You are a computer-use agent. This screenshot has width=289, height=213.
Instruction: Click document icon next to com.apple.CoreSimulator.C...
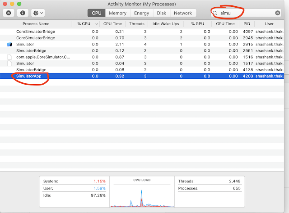coord(9,57)
